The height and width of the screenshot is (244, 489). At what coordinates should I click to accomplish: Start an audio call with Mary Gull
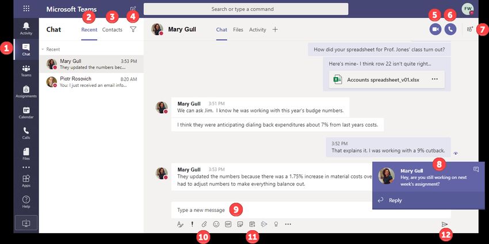pos(450,29)
